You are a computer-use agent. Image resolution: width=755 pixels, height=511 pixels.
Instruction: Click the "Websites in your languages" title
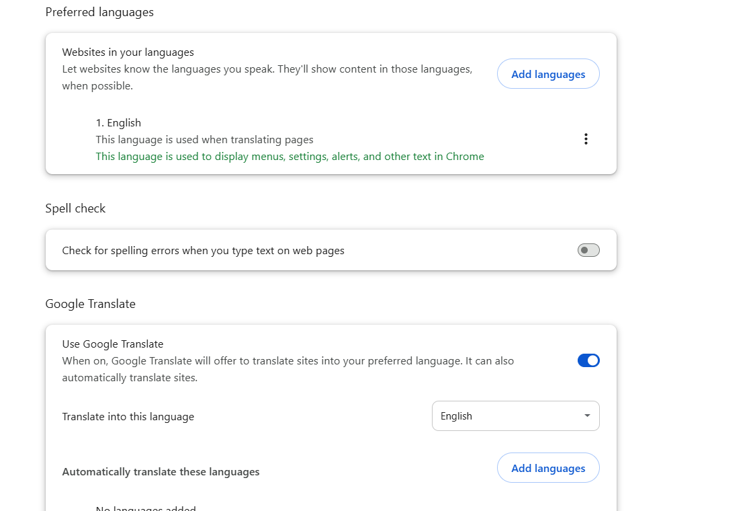click(x=128, y=52)
